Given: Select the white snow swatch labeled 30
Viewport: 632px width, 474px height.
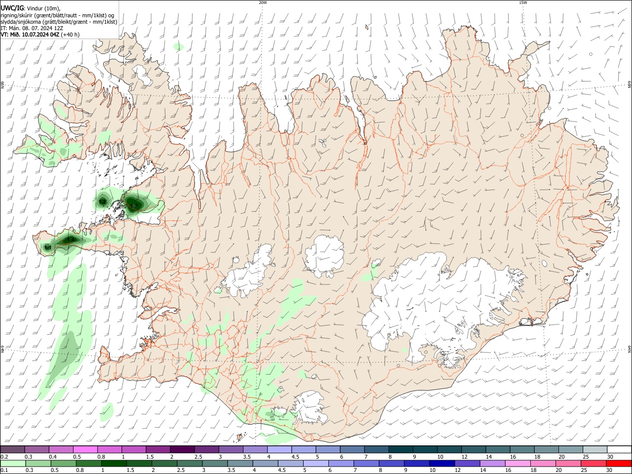Looking at the screenshot, I should click(619, 449).
